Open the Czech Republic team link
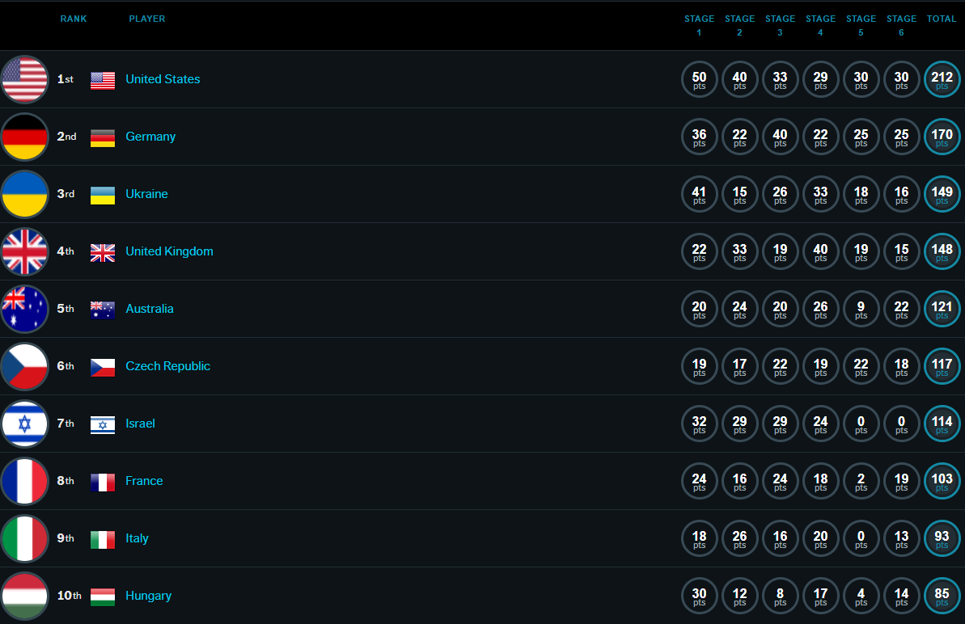965x624 pixels. click(168, 366)
